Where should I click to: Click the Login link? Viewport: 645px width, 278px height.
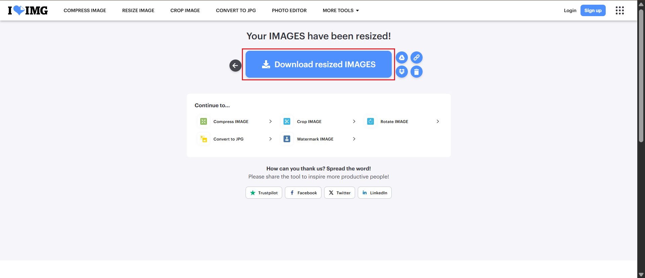coord(570,10)
